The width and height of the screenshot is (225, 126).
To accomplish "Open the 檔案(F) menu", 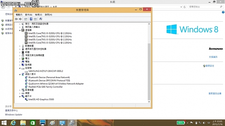I will click(19, 15).
